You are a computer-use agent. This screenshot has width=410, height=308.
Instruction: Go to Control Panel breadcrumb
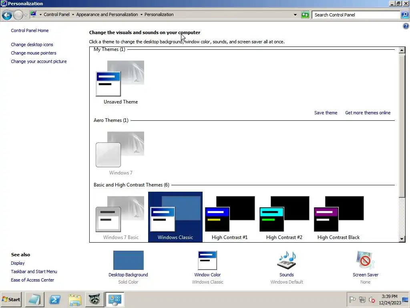pyautogui.click(x=56, y=15)
